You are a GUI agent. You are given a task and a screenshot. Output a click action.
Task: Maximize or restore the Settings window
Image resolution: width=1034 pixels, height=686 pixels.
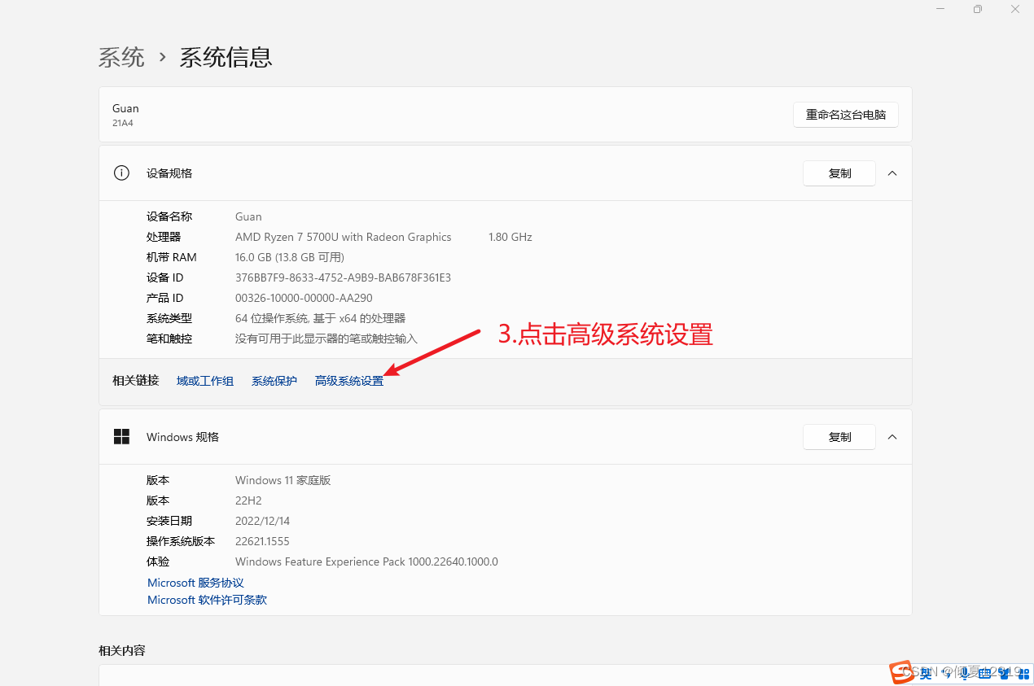977,9
